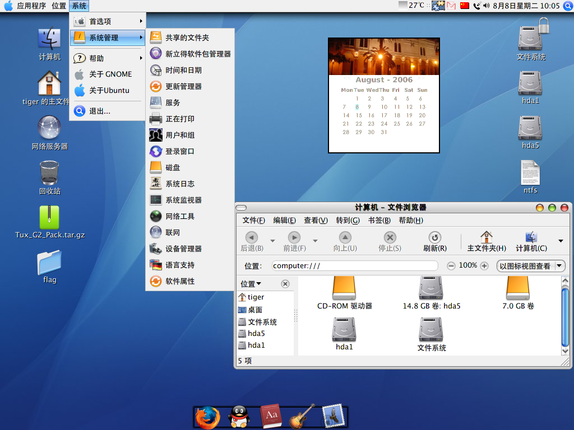Select 文件系统 drive in file browser pane
Screen dimensions: 574x430
click(x=431, y=334)
